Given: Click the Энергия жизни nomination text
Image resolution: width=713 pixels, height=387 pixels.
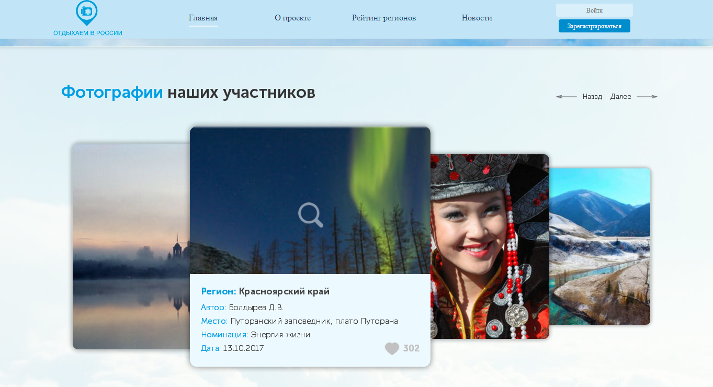Looking at the screenshot, I should [x=280, y=335].
